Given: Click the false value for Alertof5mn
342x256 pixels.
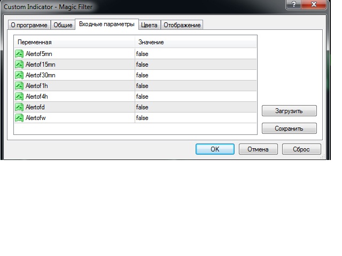Looking at the screenshot, I should click(x=142, y=54).
